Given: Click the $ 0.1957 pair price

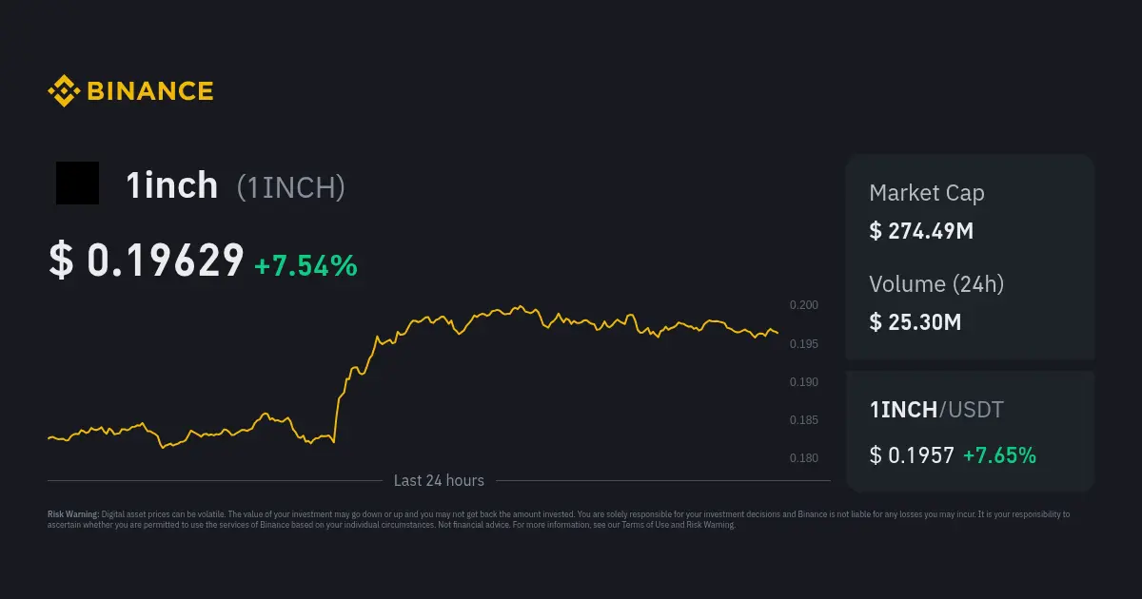Looking at the screenshot, I should (x=911, y=455).
